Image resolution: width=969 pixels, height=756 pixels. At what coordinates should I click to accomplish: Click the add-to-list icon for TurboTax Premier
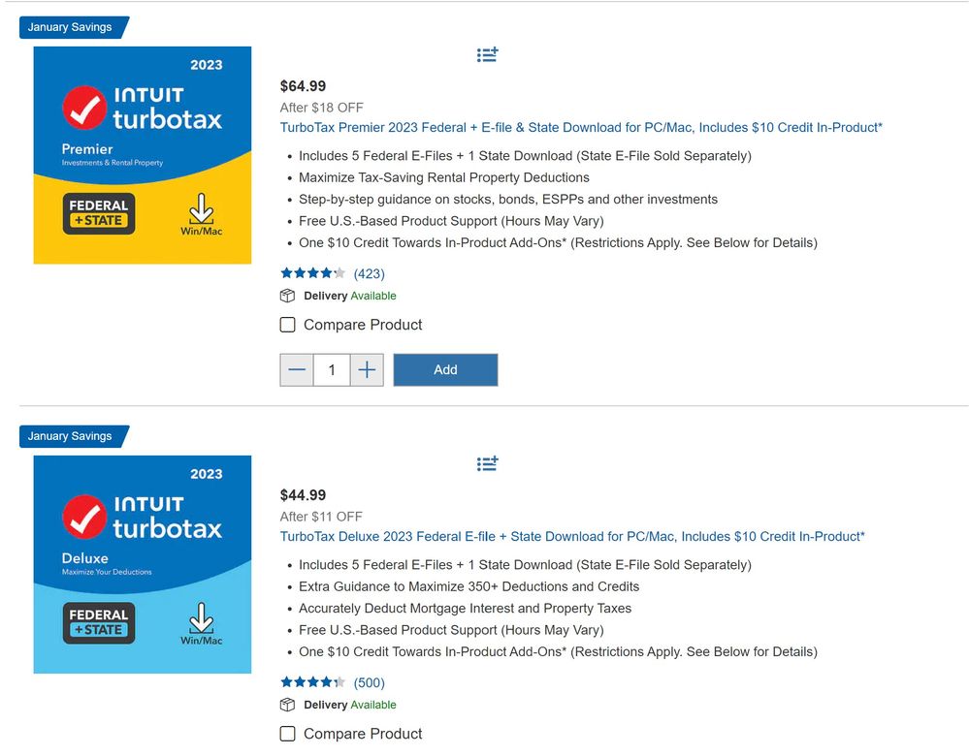487,55
